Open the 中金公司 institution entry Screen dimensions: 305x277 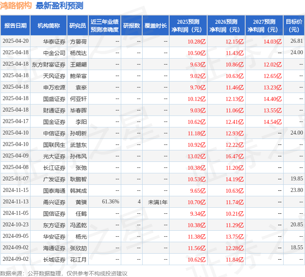tap(54, 53)
